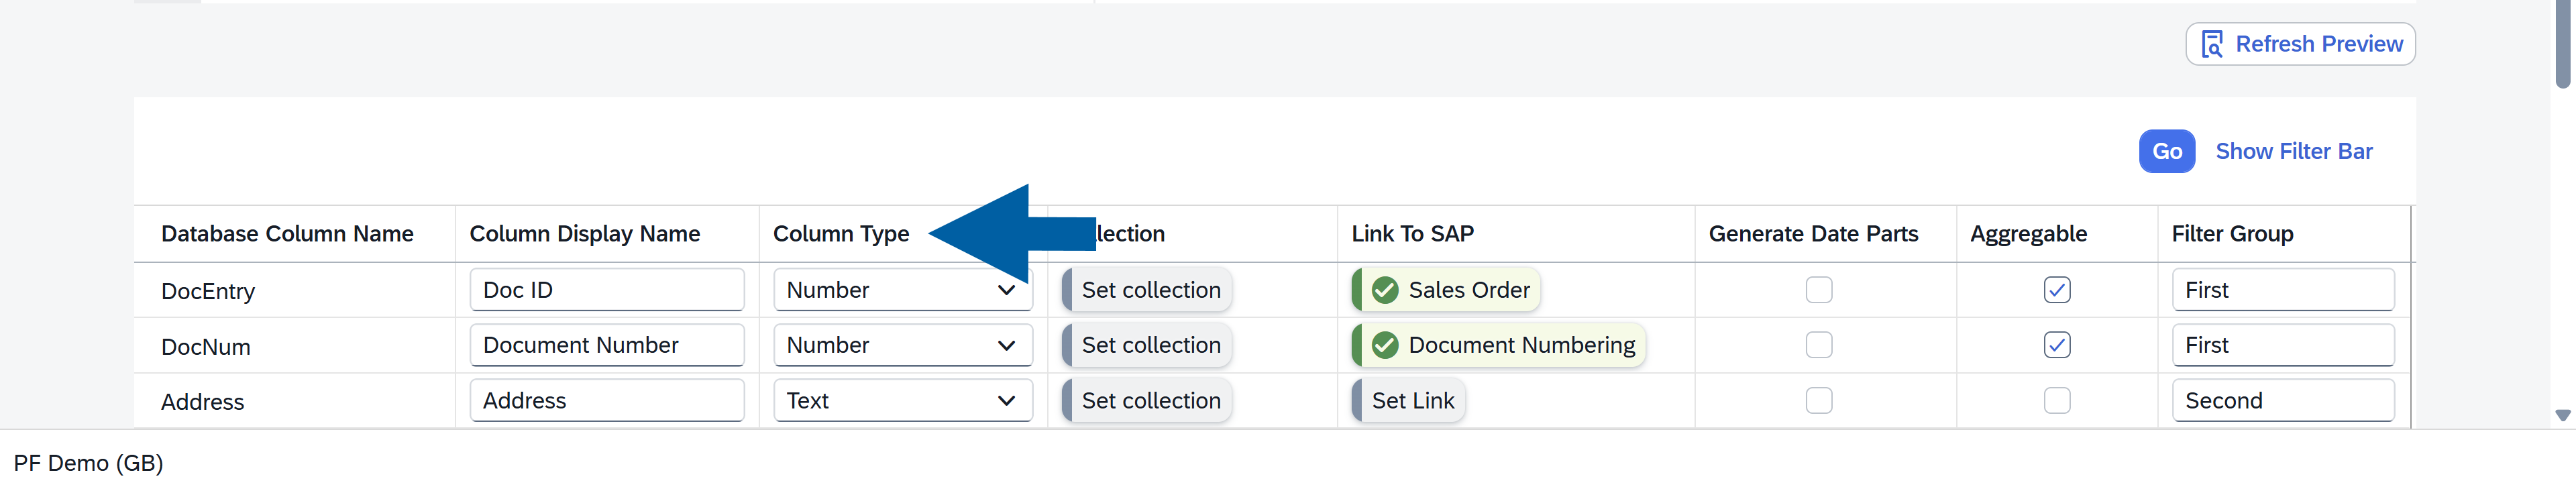
Task: Click the Refresh Preview magnifier icon
Action: point(2211,45)
